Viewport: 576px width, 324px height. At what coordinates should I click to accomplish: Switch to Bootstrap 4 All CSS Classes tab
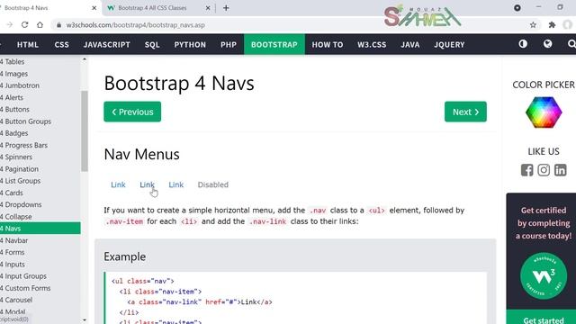tap(152, 8)
